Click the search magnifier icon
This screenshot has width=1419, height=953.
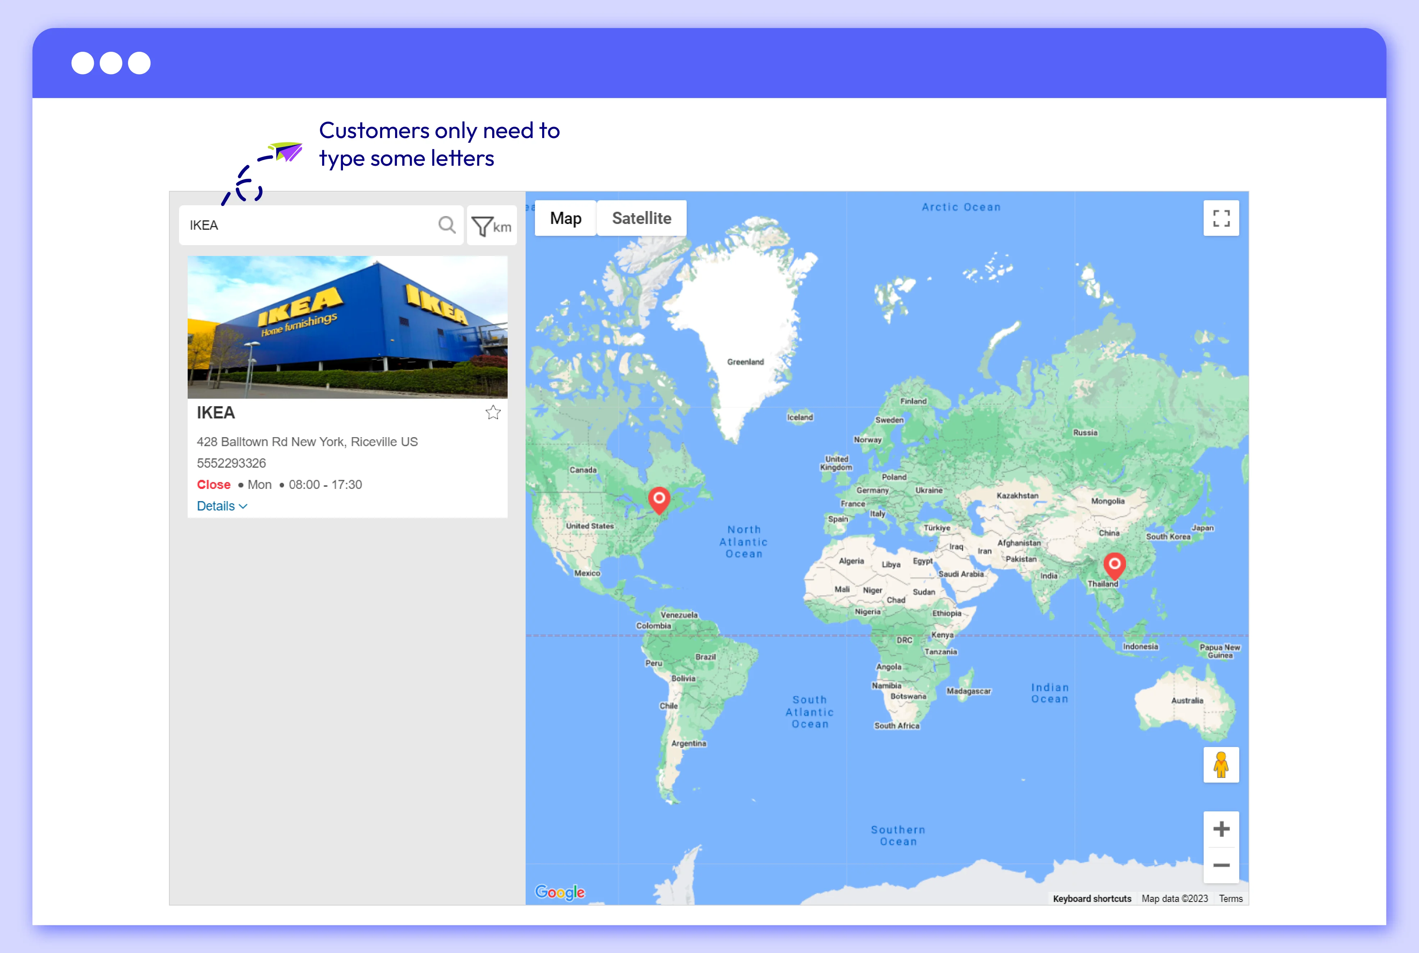[447, 225]
